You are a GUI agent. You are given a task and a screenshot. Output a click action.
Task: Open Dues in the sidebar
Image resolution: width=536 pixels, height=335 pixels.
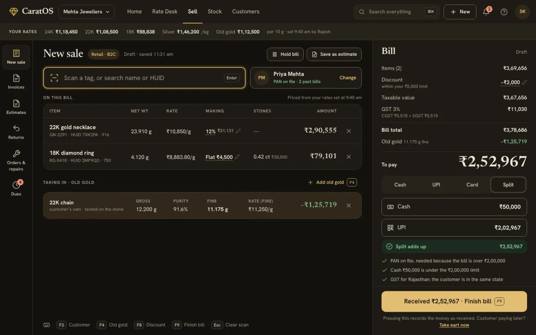click(16, 188)
